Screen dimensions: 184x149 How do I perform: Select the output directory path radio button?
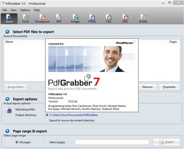[x=47, y=115]
